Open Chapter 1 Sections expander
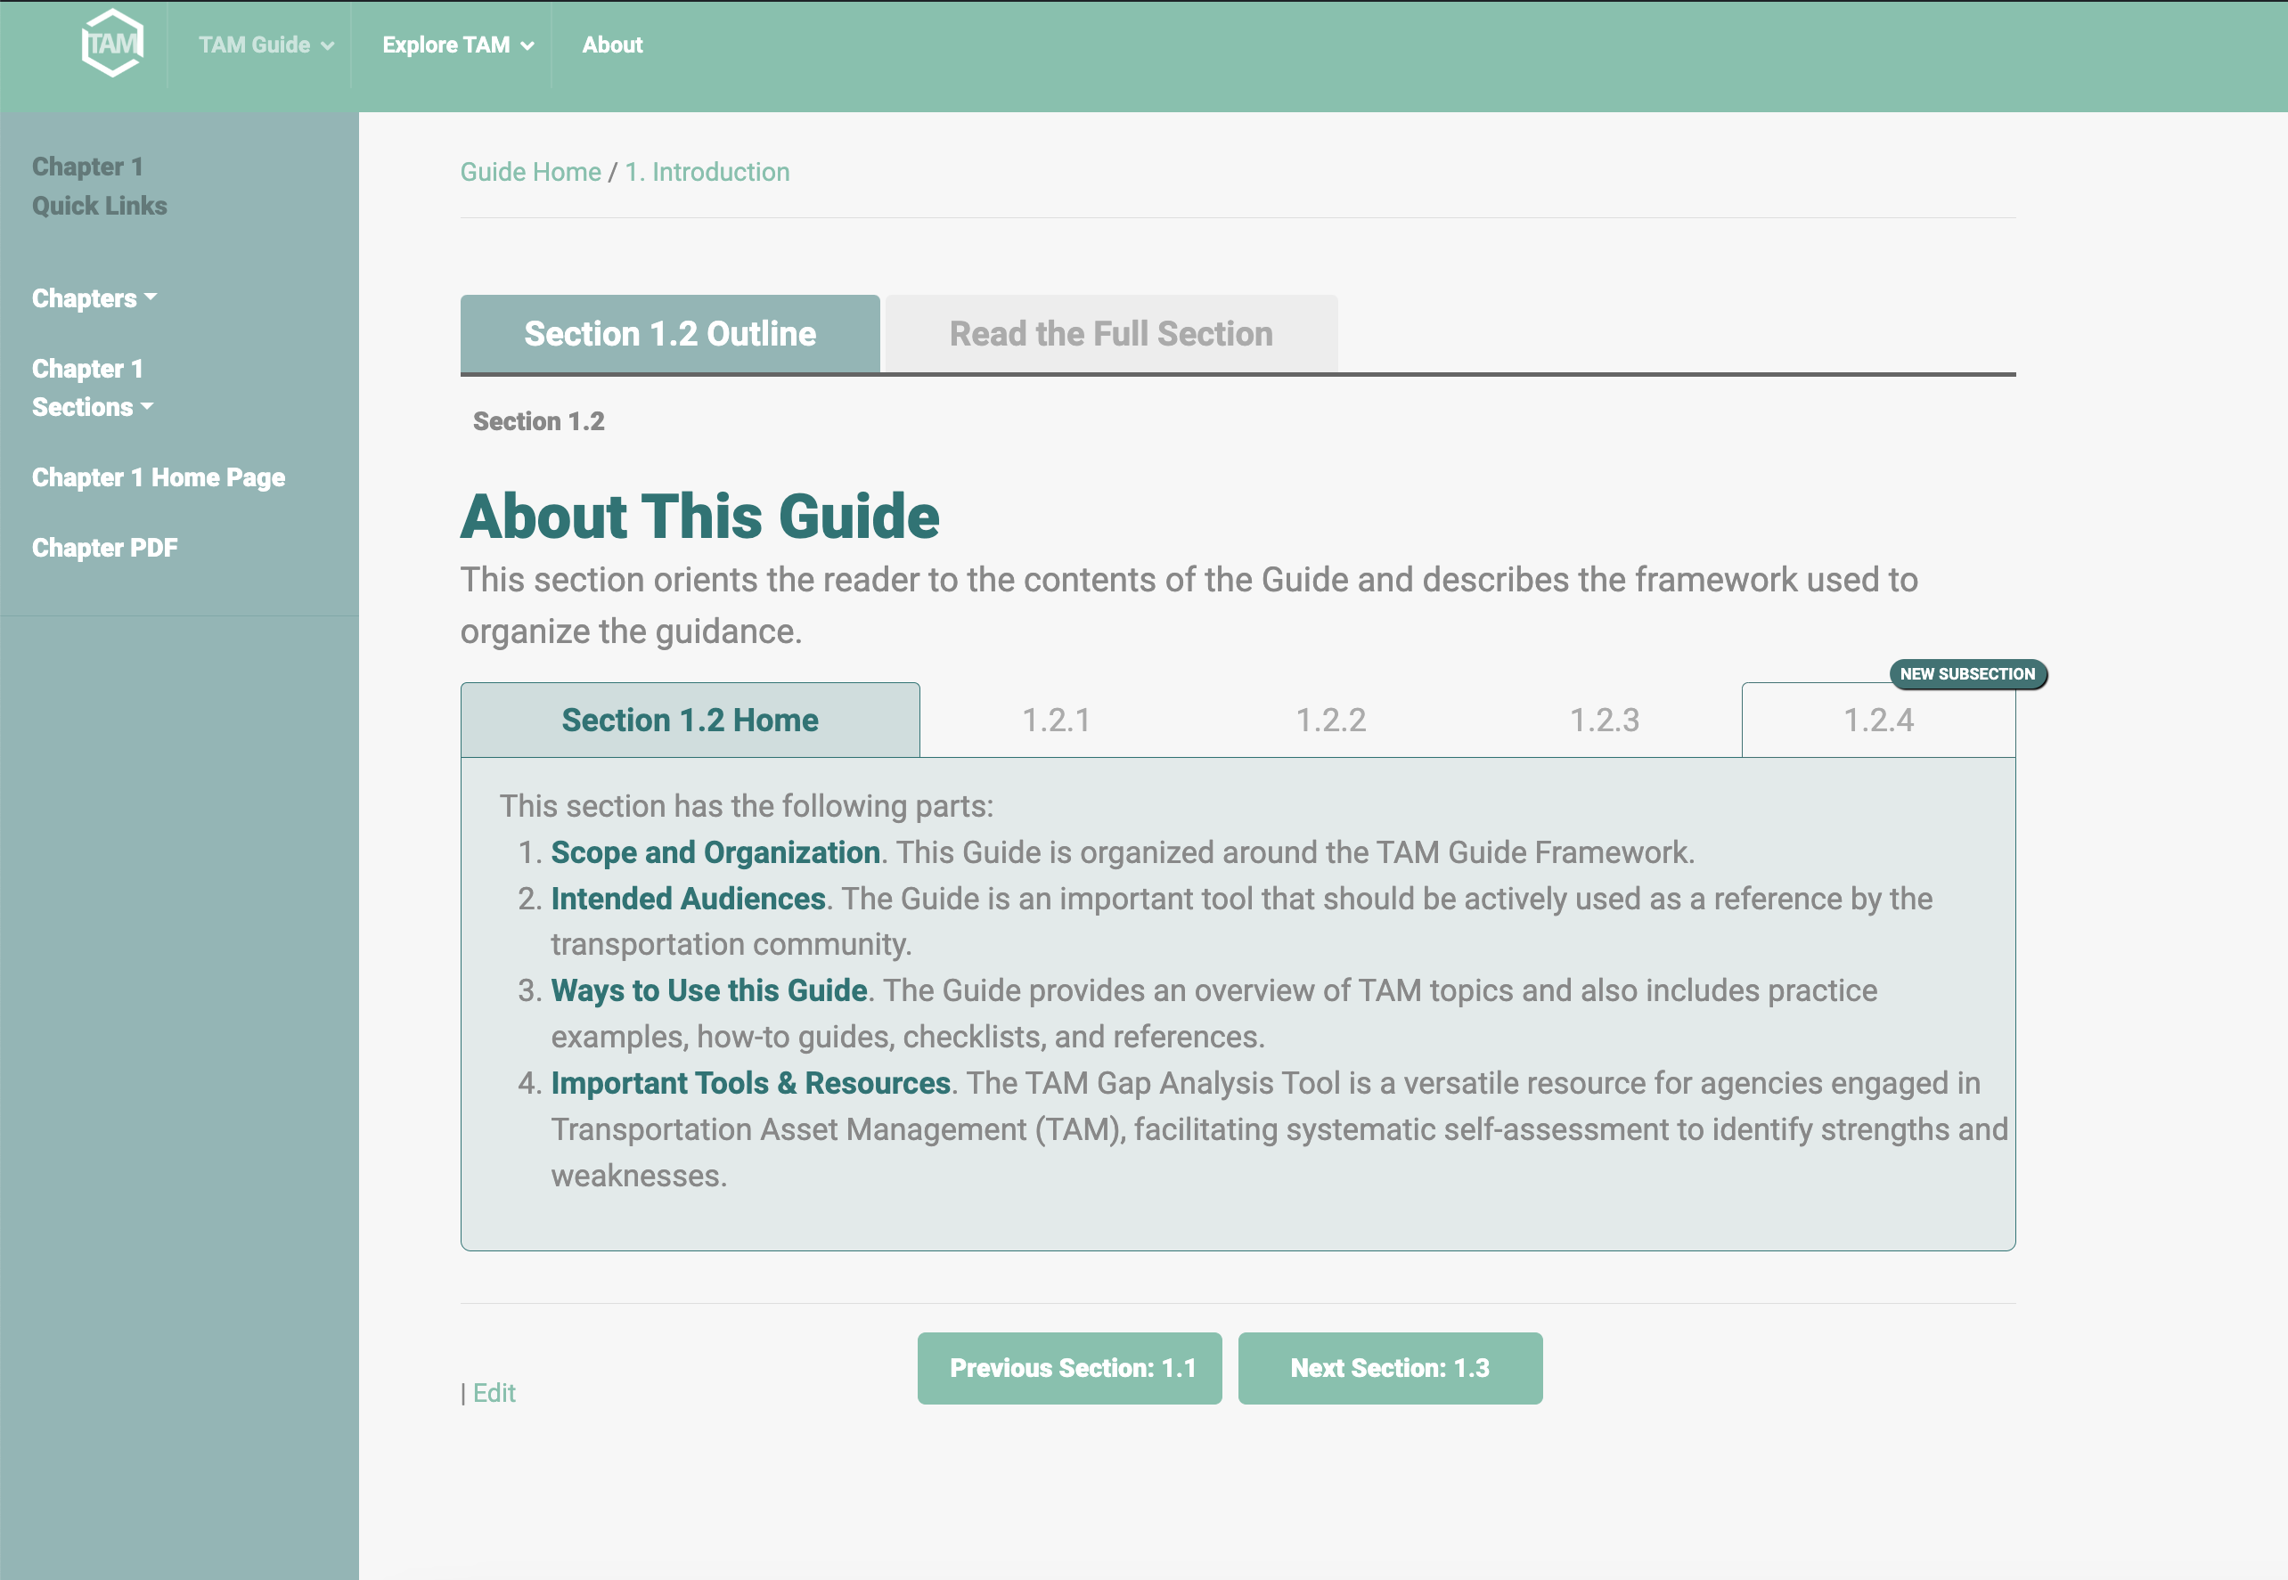Screen dimensions: 2288x1580 pos(97,387)
